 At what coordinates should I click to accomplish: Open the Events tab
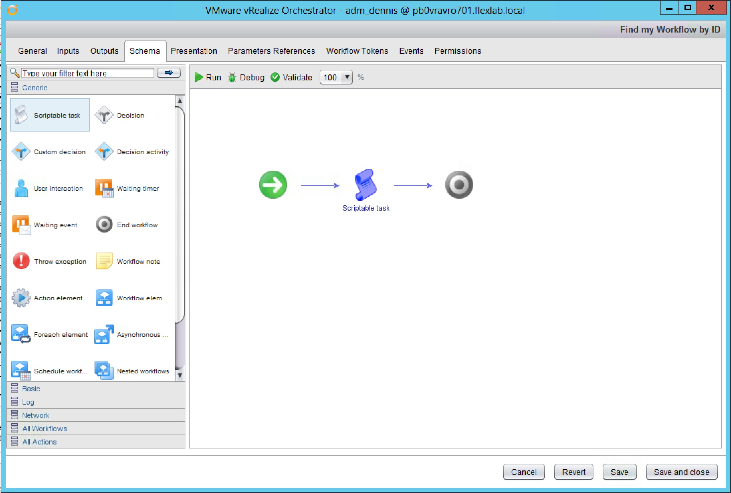411,51
